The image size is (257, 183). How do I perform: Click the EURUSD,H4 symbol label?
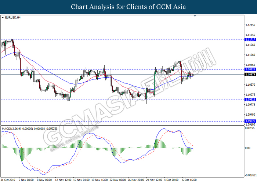[13, 18]
